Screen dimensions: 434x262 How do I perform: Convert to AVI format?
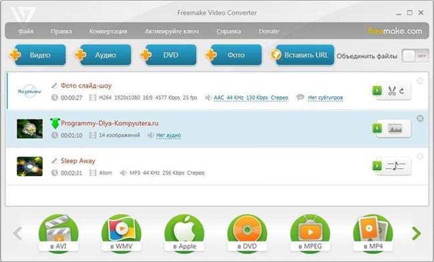(58, 233)
